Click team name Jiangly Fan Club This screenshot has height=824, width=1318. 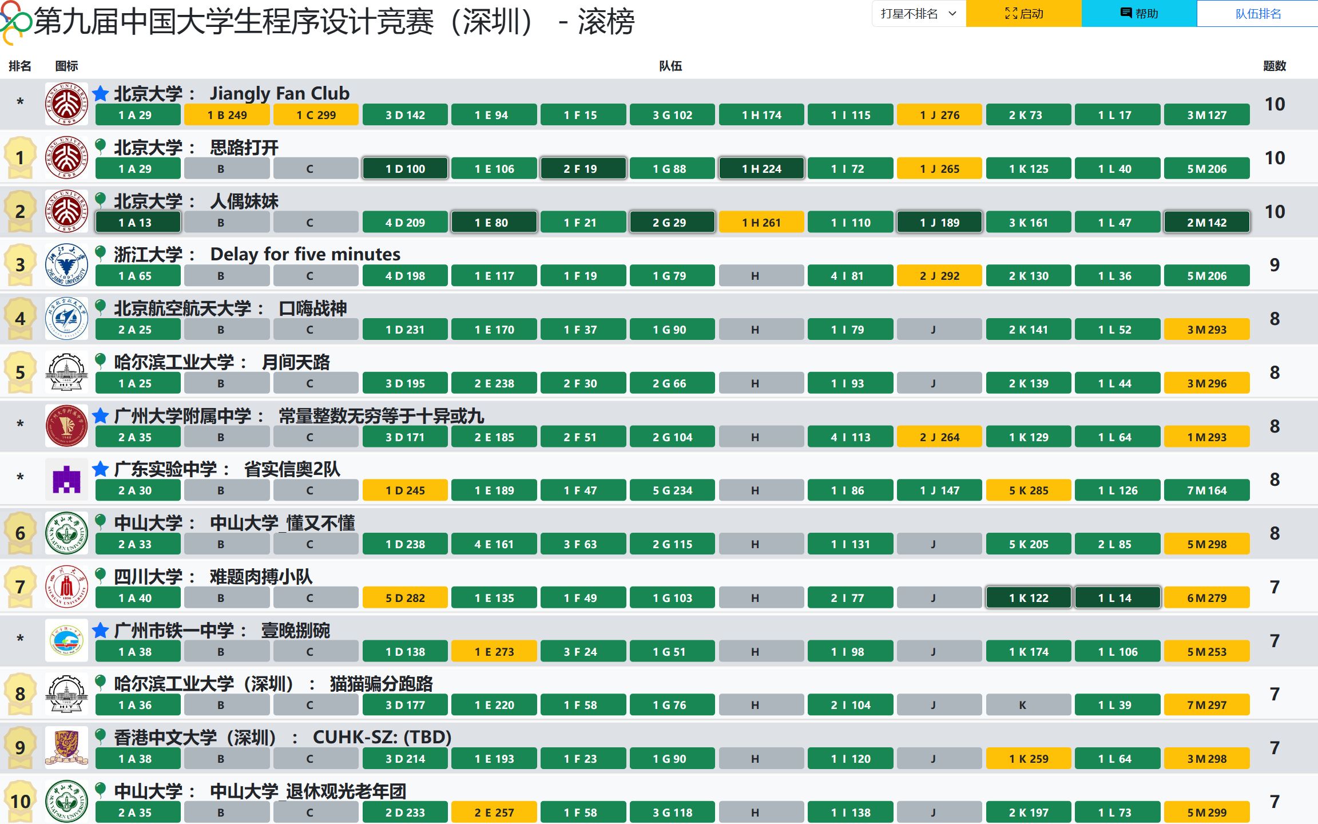point(279,93)
